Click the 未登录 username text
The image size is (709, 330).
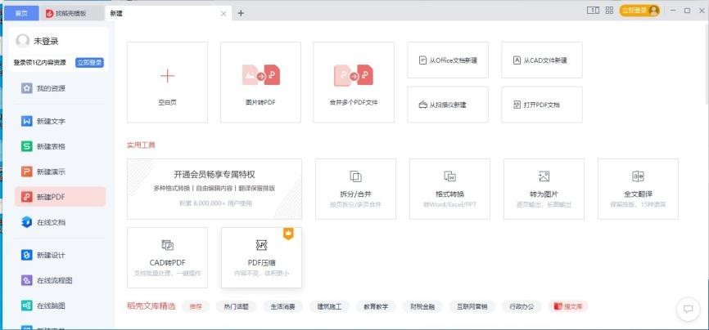[x=46, y=41]
